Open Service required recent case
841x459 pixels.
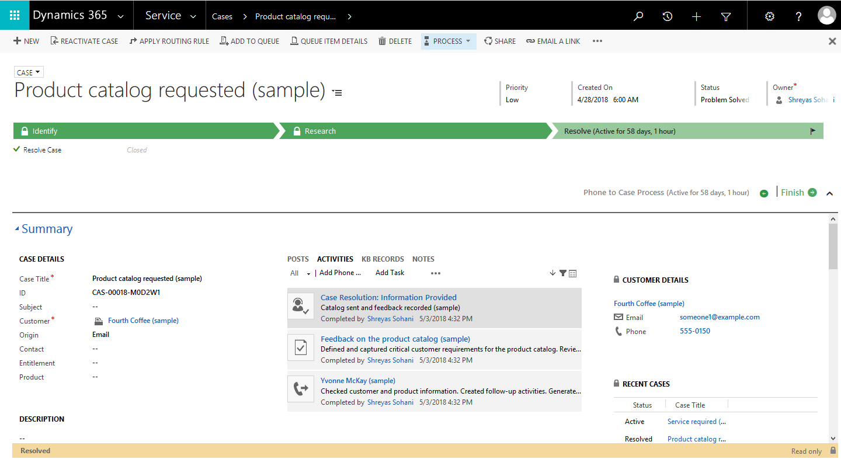(697, 422)
